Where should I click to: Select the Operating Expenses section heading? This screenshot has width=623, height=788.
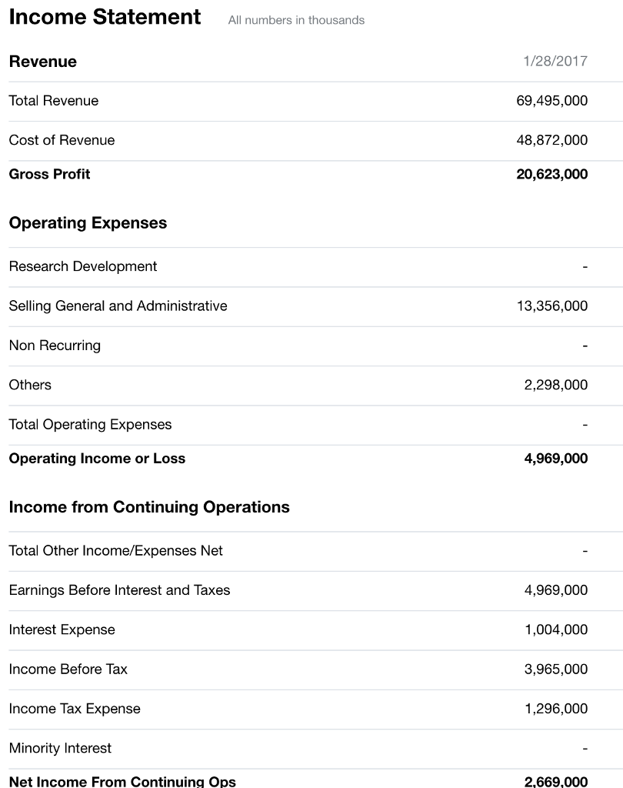point(88,223)
